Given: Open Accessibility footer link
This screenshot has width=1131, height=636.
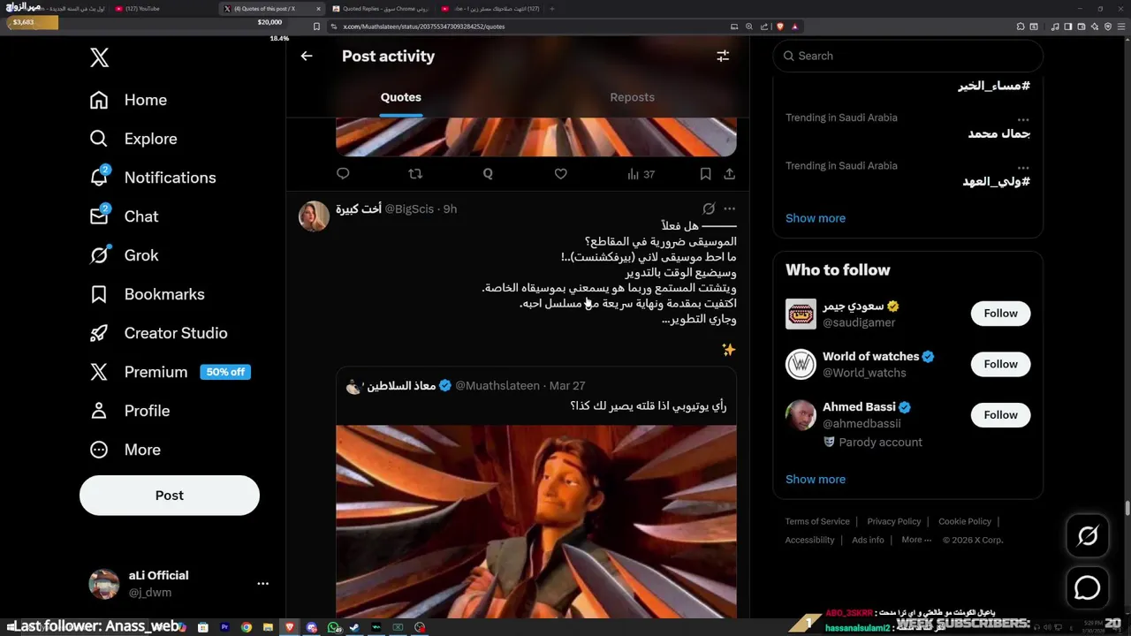Looking at the screenshot, I should [x=809, y=540].
